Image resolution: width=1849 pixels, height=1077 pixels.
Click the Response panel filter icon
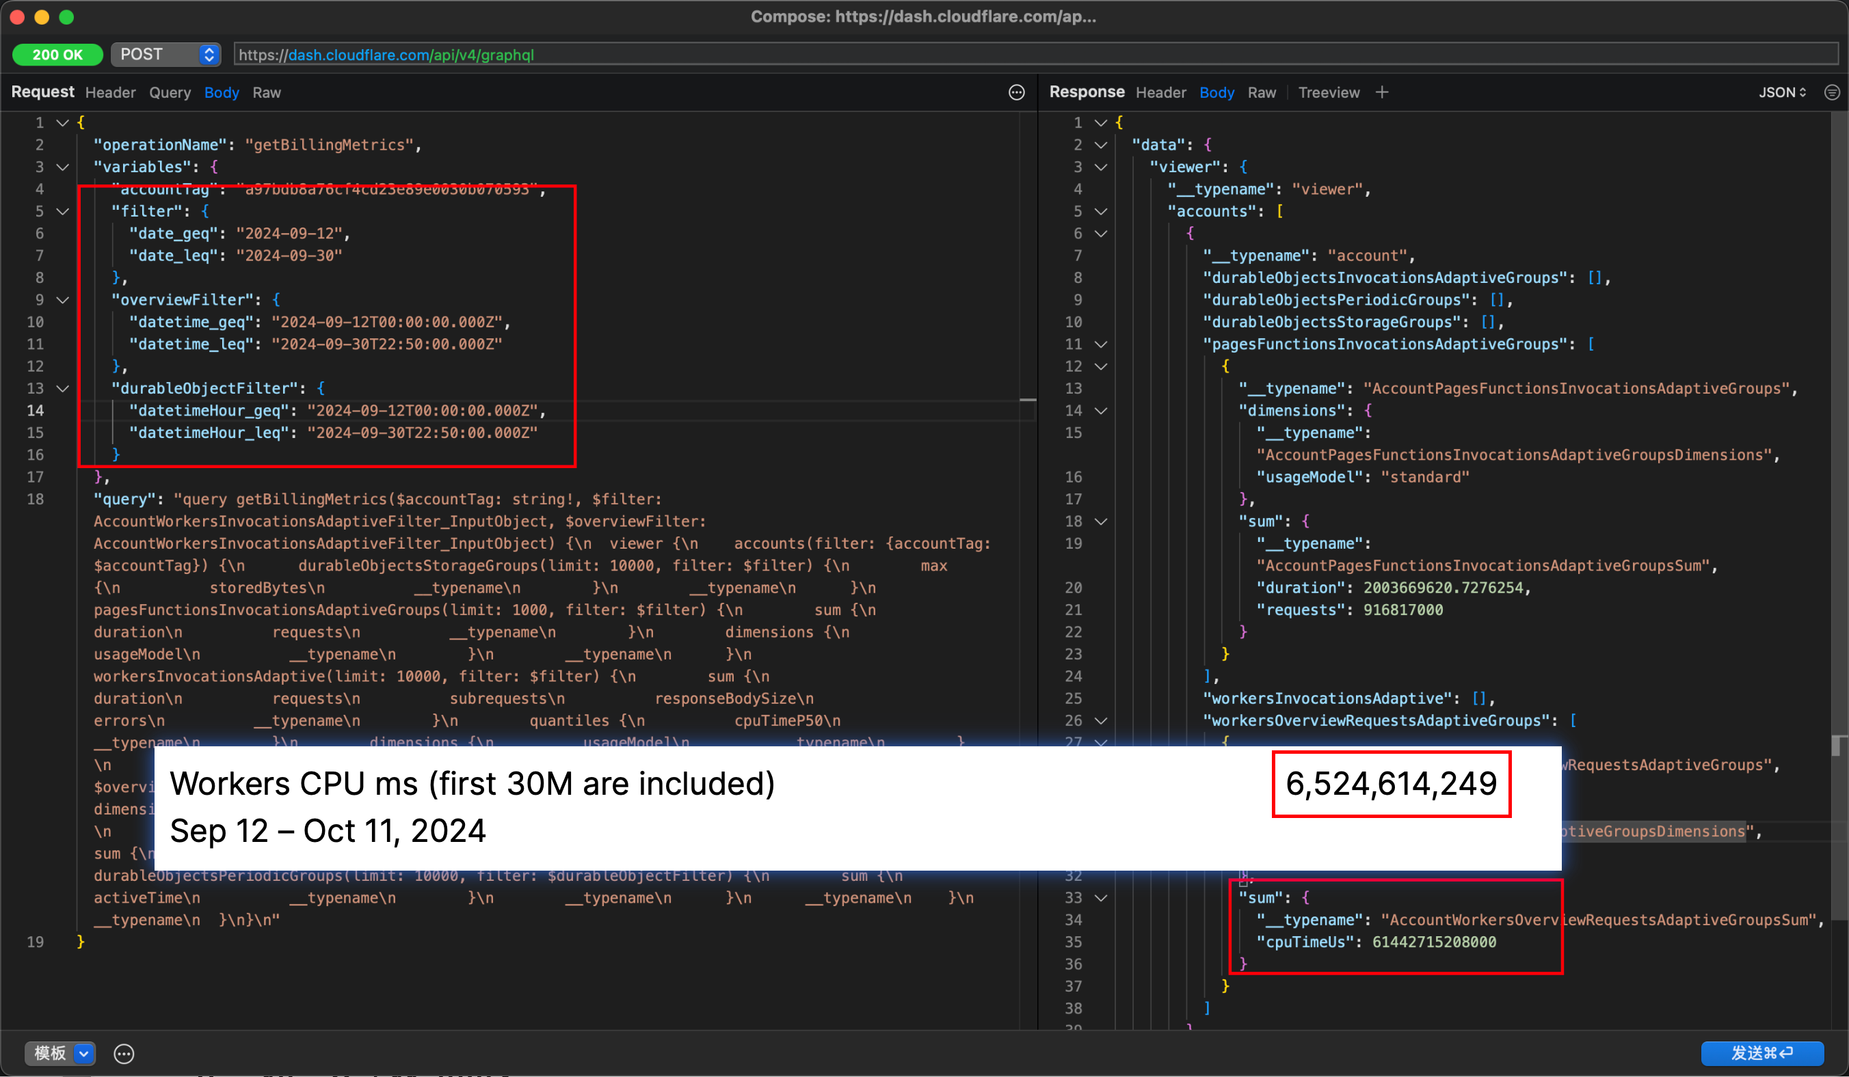[x=1831, y=92]
